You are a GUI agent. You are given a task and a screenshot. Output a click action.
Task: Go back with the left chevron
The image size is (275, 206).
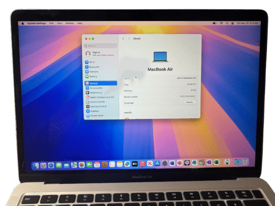point(123,38)
